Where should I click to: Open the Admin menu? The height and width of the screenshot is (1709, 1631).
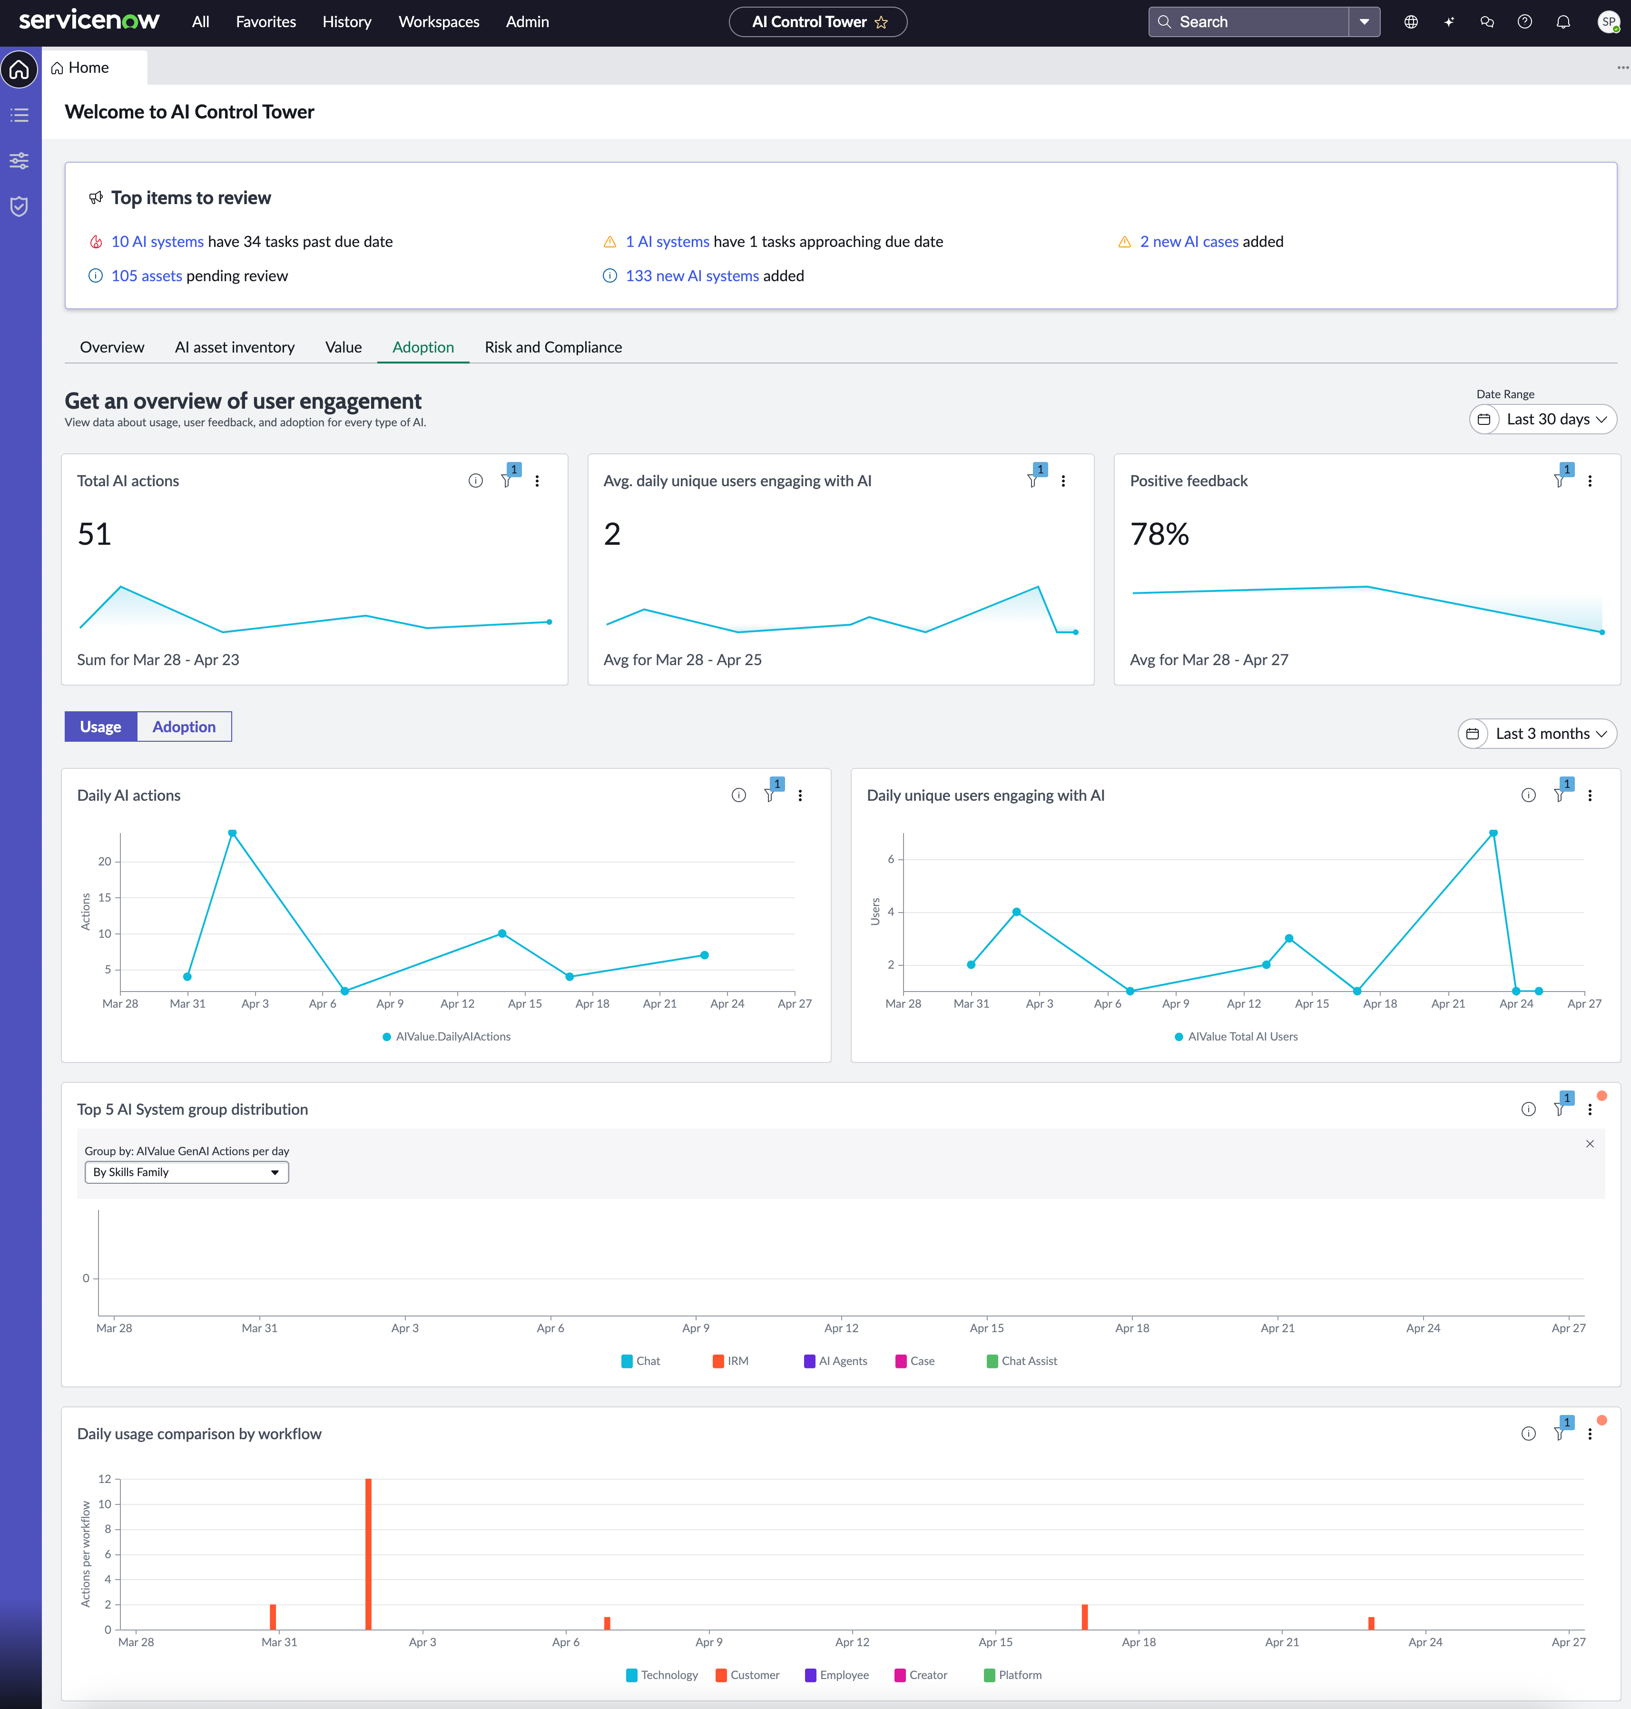pos(528,22)
